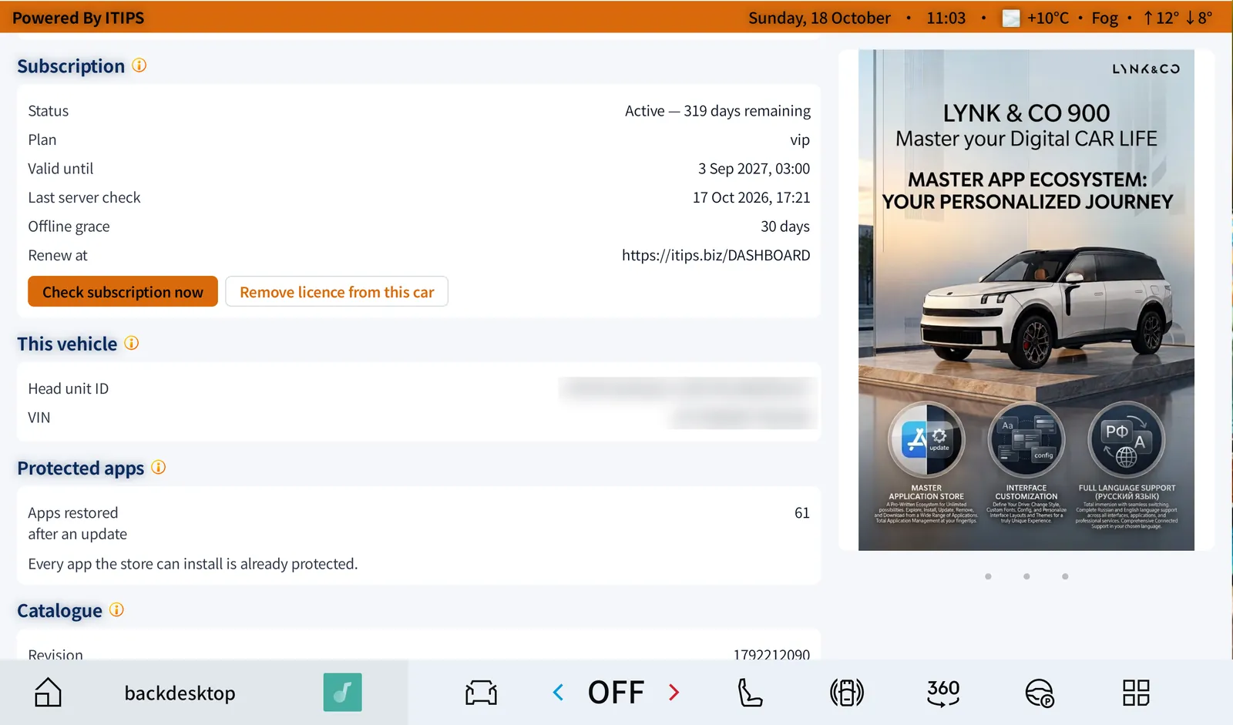This screenshot has width=1233, height=725.
Task: Decrease climate setting with left chevron
Action: click(559, 692)
